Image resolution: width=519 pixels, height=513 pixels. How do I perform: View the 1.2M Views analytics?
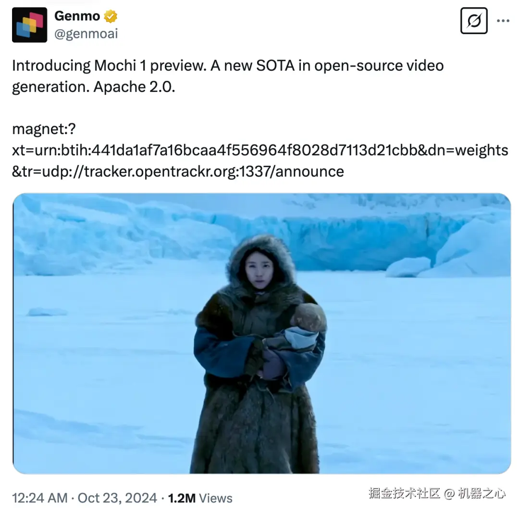[x=200, y=498]
